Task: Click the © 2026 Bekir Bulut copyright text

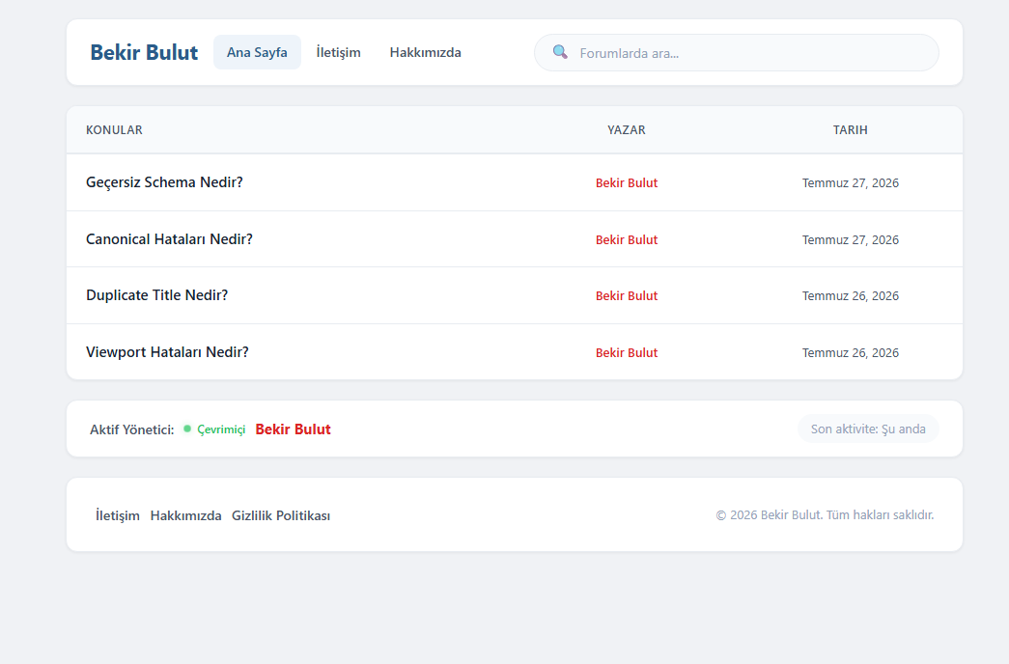Action: (825, 514)
